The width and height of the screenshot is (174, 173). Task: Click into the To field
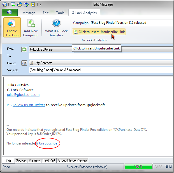pyautogui.click(x=101, y=56)
